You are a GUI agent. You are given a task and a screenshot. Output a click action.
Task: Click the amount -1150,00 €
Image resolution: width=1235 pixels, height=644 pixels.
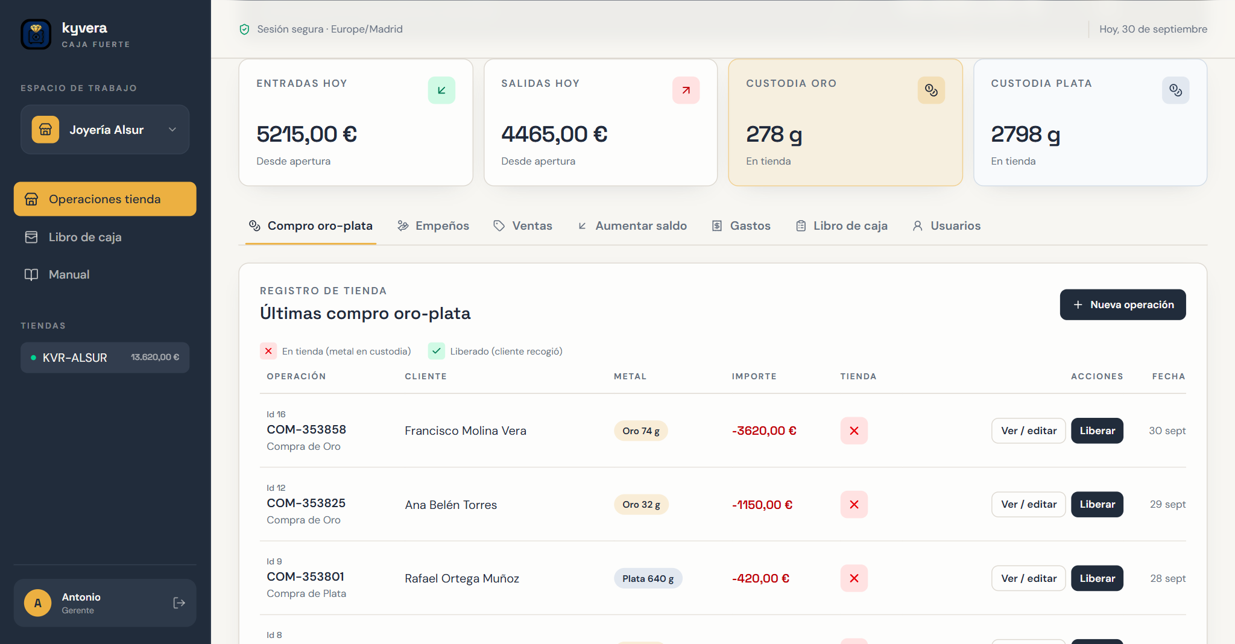coord(762,505)
